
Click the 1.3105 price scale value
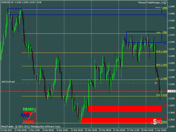pyautogui.click(x=171, y=99)
